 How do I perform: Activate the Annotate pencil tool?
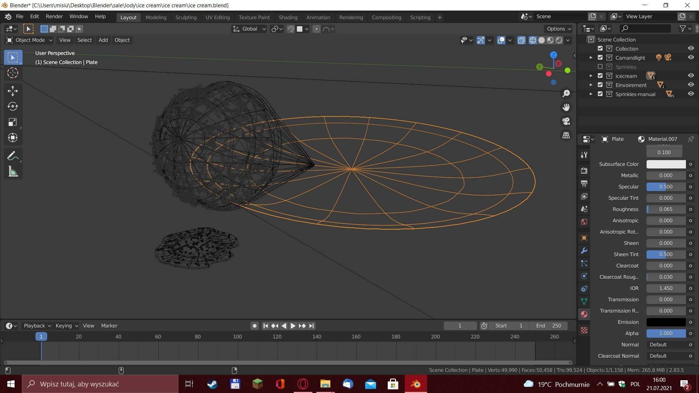13,156
